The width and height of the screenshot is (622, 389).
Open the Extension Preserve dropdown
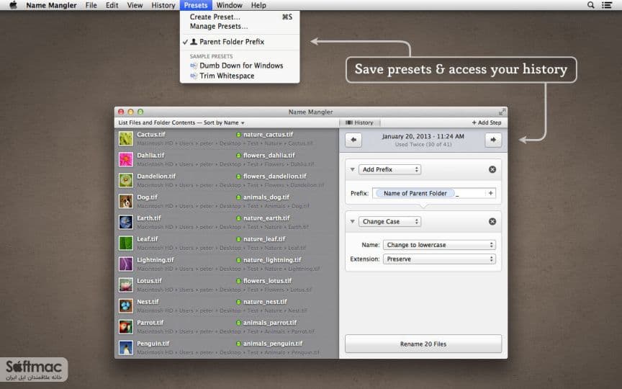[x=439, y=259]
